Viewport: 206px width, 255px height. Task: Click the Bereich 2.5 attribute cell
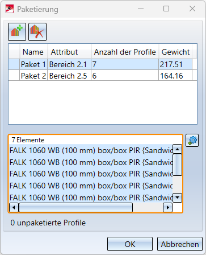click(x=69, y=76)
